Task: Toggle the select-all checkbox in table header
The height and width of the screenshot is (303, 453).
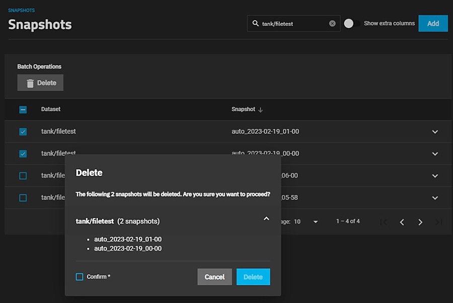Action: point(23,110)
